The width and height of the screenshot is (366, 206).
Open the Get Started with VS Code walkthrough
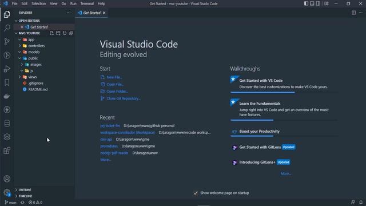click(284, 84)
